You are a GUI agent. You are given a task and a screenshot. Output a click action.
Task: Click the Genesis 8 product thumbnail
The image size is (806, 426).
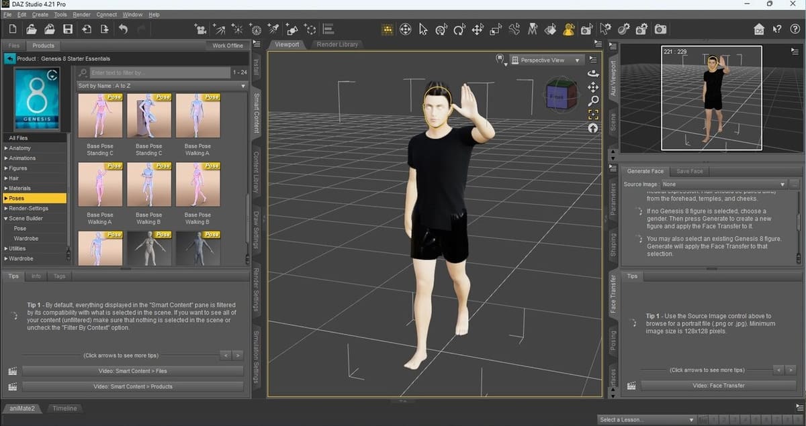(36, 99)
